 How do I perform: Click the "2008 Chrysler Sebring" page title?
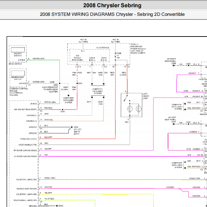coord(112,6)
